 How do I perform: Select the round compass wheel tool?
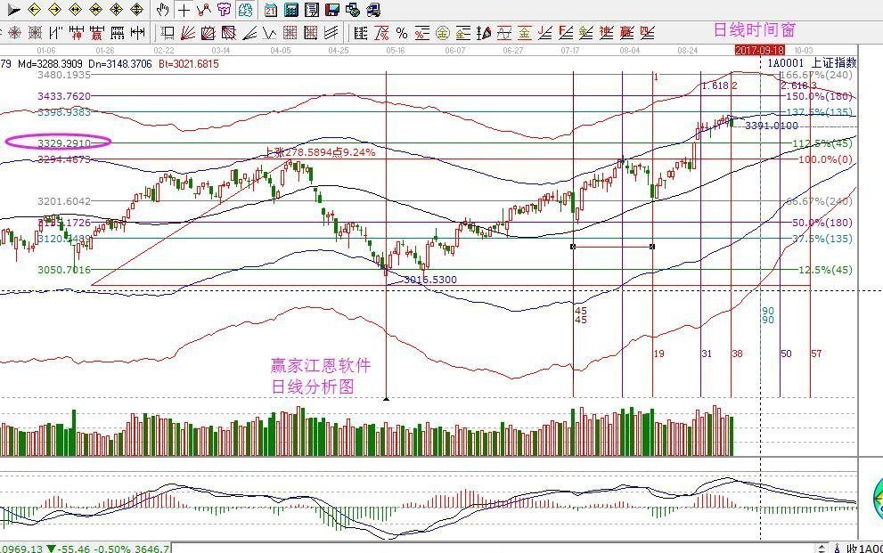point(14,33)
